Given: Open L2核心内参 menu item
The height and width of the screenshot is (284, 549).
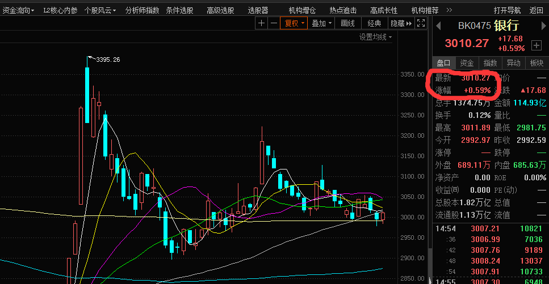Looking at the screenshot, I should pos(60,11).
